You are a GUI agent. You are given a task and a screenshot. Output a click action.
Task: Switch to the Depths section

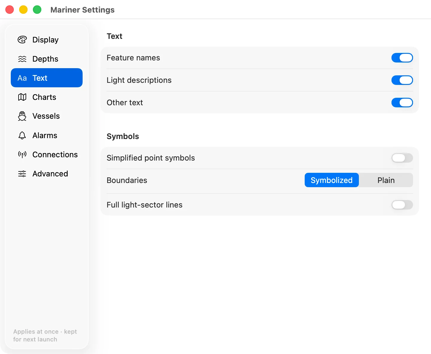[x=47, y=59]
